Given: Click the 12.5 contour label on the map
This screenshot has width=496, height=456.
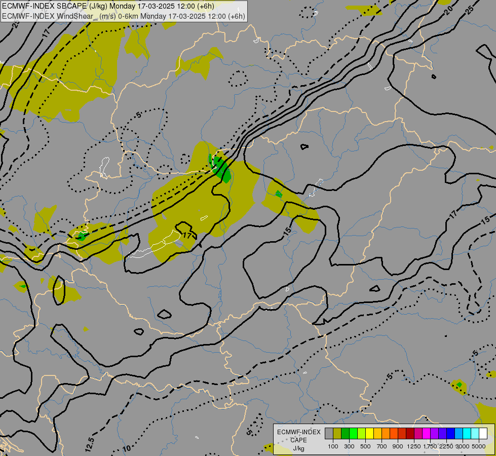Looking at the screenshot, I should pyautogui.click(x=90, y=444).
